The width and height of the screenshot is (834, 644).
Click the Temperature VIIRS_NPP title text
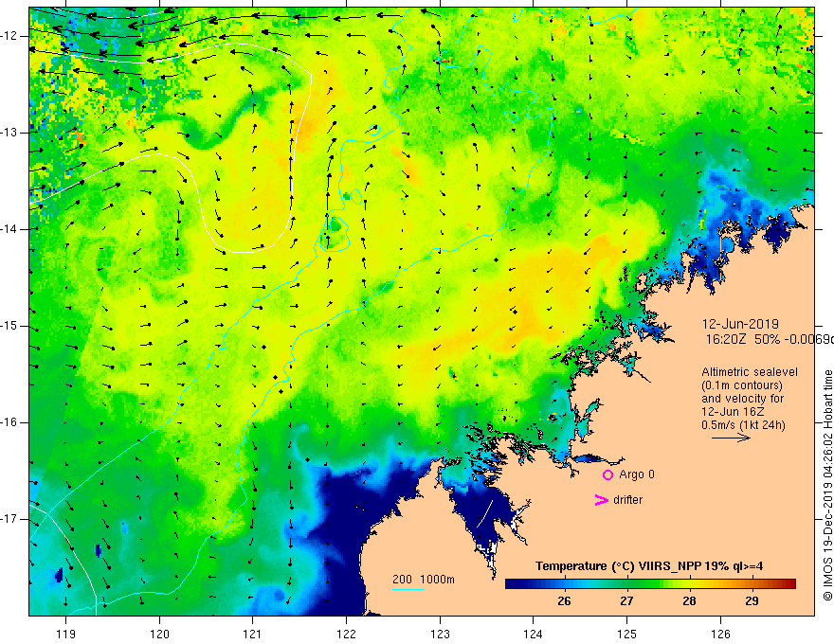[x=649, y=566]
